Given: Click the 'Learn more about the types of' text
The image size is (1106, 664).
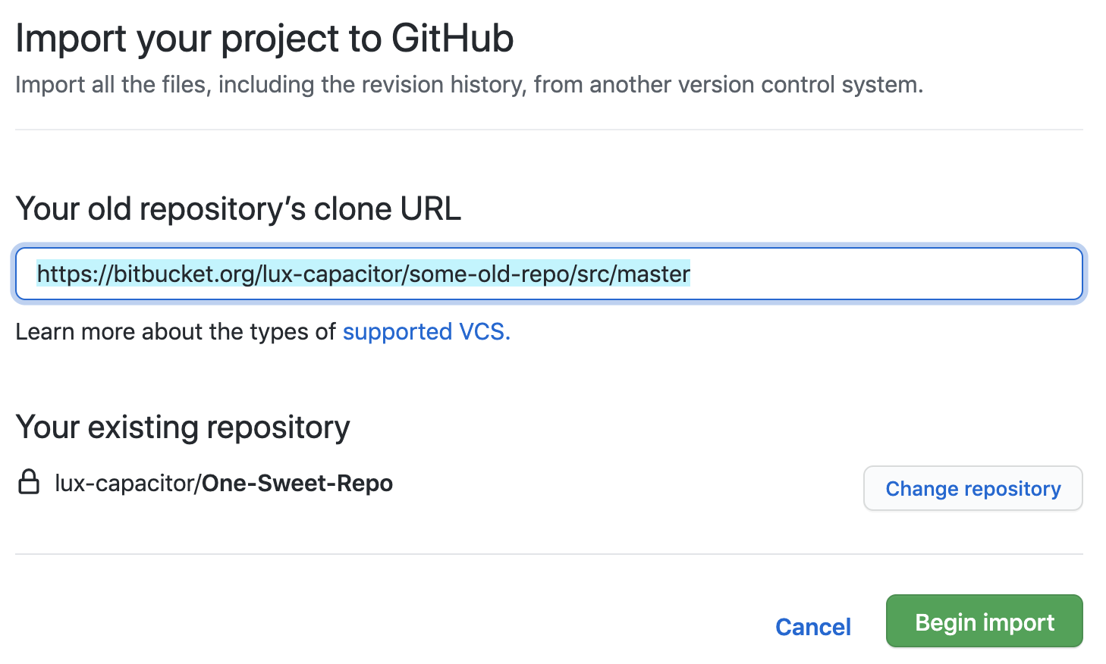Looking at the screenshot, I should pos(175,332).
